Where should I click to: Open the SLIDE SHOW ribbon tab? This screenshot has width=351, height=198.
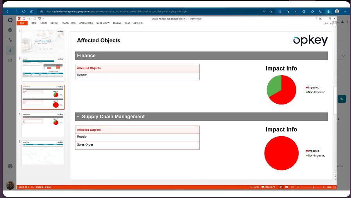[103, 23]
